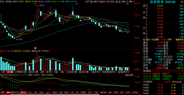Click the 杭州高新 entry in 短线精灵
This screenshot has width=184, height=95.
tap(156, 79)
